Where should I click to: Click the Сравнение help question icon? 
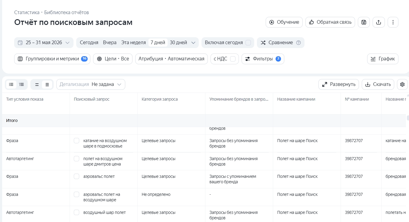click(x=298, y=43)
